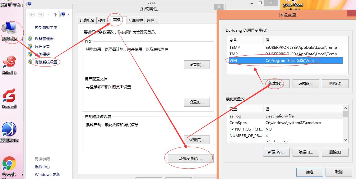This screenshot has height=179, width=356.
Task: Open Windows 更新 link
Action: click(47, 174)
